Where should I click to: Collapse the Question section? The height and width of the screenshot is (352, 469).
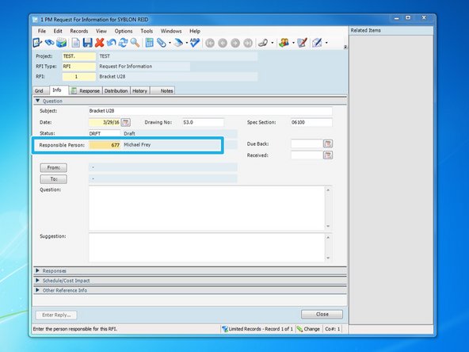point(38,101)
